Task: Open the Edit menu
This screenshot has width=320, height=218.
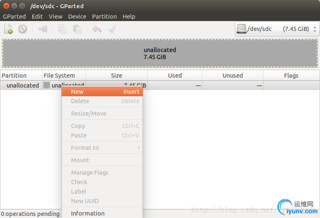Action: [37, 17]
